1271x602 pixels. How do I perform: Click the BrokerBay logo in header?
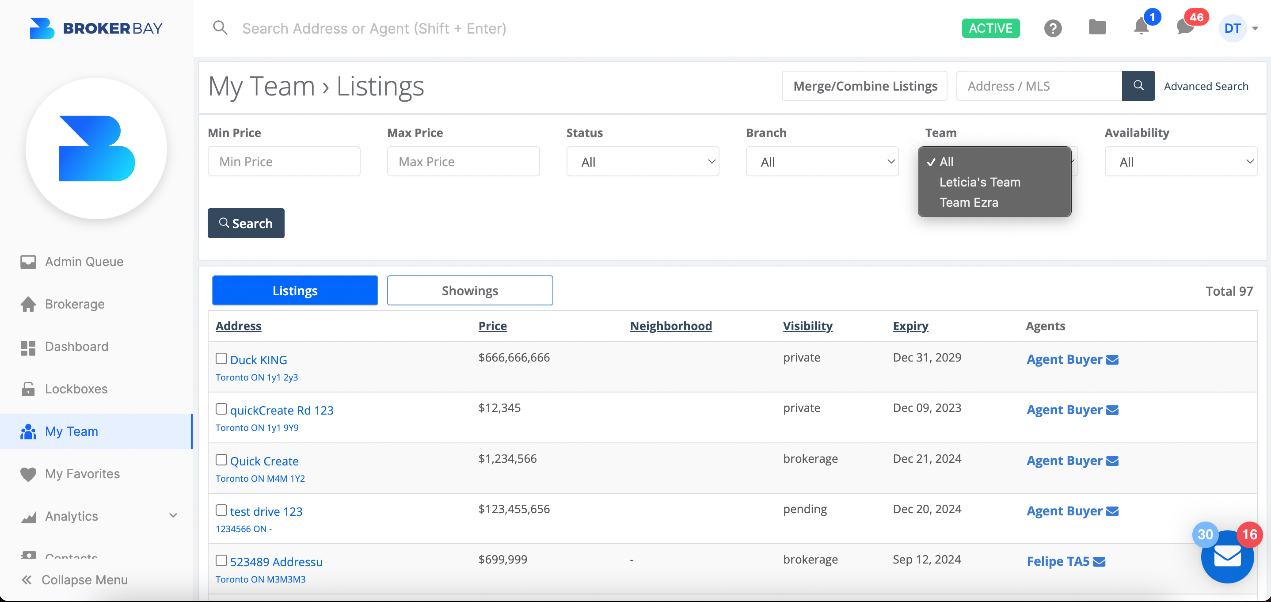[96, 28]
